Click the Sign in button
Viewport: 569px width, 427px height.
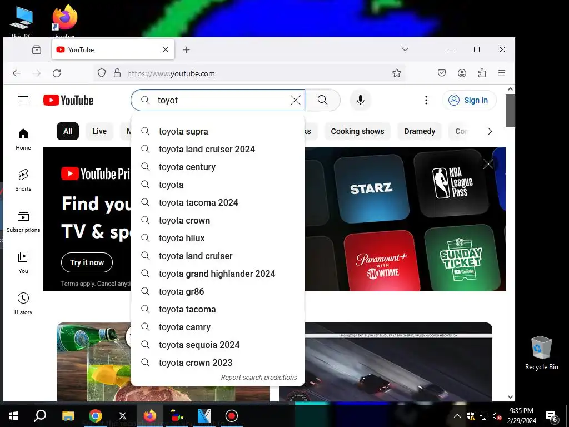[x=469, y=100]
